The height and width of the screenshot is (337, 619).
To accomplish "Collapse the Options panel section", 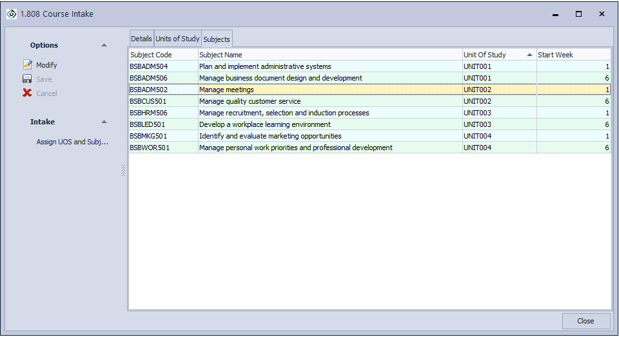I will [x=104, y=45].
